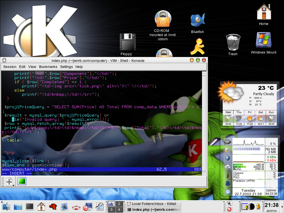
Task: Open the Settings menu in Konsole
Action: tap(67, 67)
